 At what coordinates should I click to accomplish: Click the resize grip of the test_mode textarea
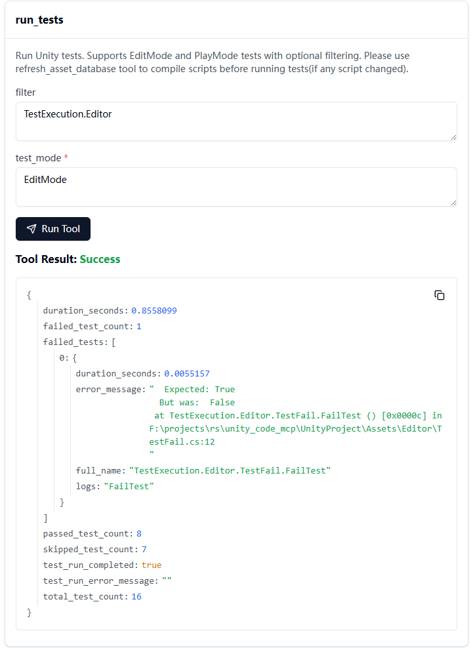point(453,203)
